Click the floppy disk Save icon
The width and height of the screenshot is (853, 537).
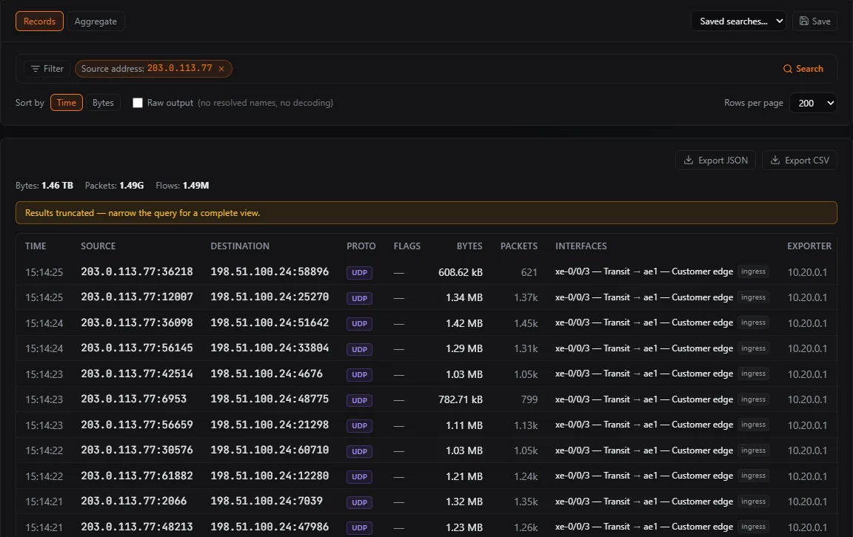[803, 21]
